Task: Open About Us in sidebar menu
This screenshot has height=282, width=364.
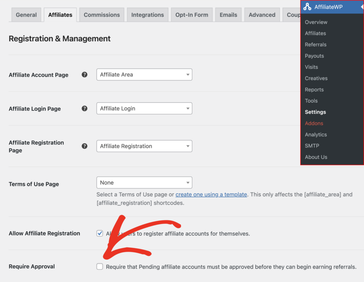Action: pos(316,157)
